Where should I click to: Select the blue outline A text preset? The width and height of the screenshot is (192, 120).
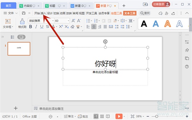(180, 24)
